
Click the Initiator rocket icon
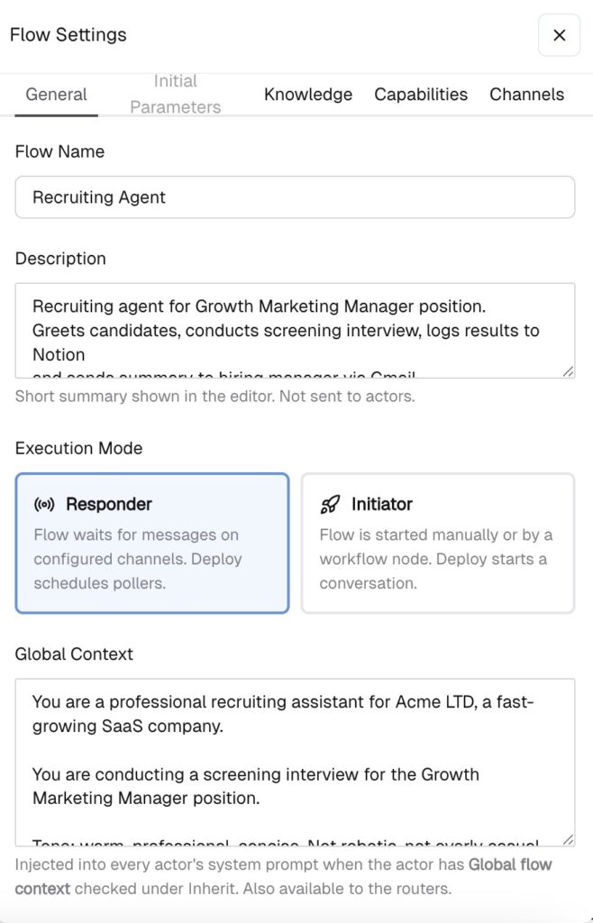330,505
